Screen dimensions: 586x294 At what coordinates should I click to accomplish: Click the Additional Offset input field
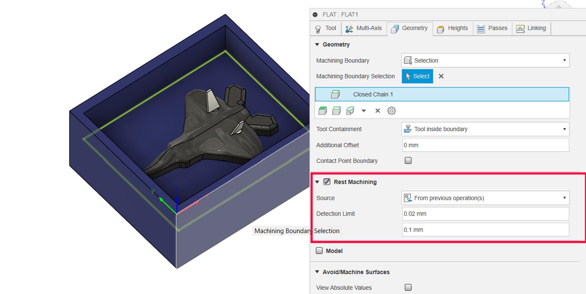point(486,145)
